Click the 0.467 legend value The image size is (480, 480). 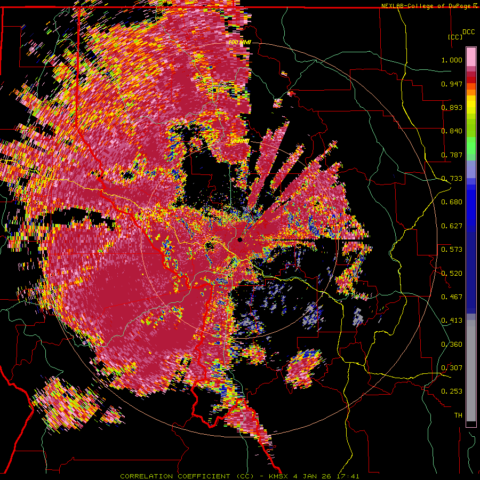452,297
